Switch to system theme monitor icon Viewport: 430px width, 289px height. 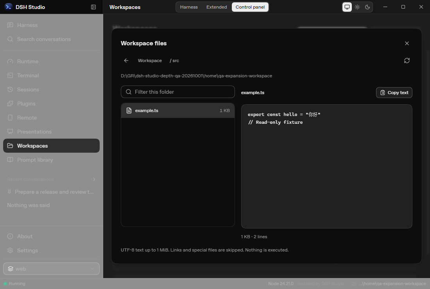[347, 7]
